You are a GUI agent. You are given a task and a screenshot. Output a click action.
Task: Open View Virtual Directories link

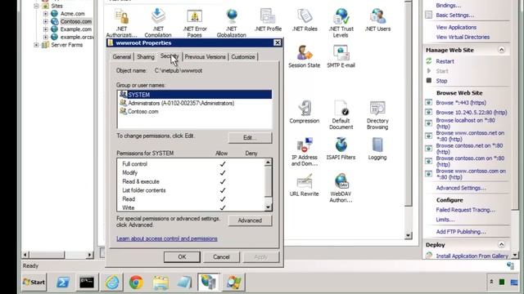463,37
